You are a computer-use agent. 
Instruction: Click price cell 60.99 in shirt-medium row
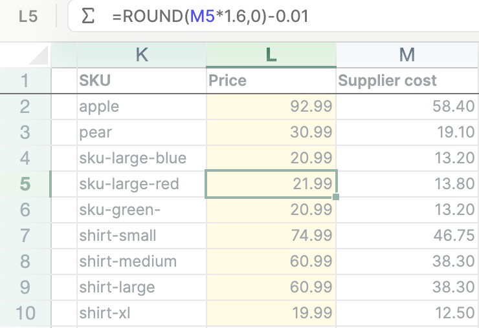[x=271, y=261]
